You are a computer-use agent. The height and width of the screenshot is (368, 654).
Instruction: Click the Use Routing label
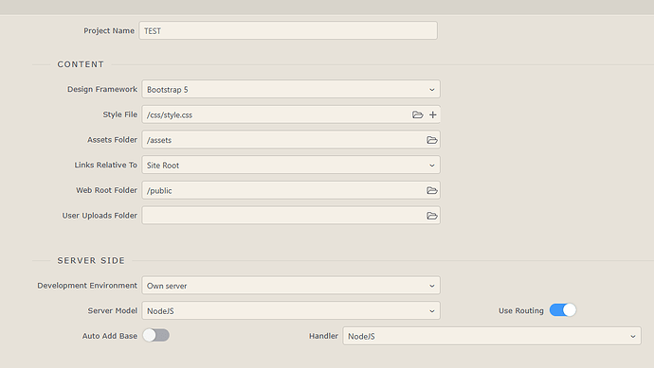tap(521, 310)
